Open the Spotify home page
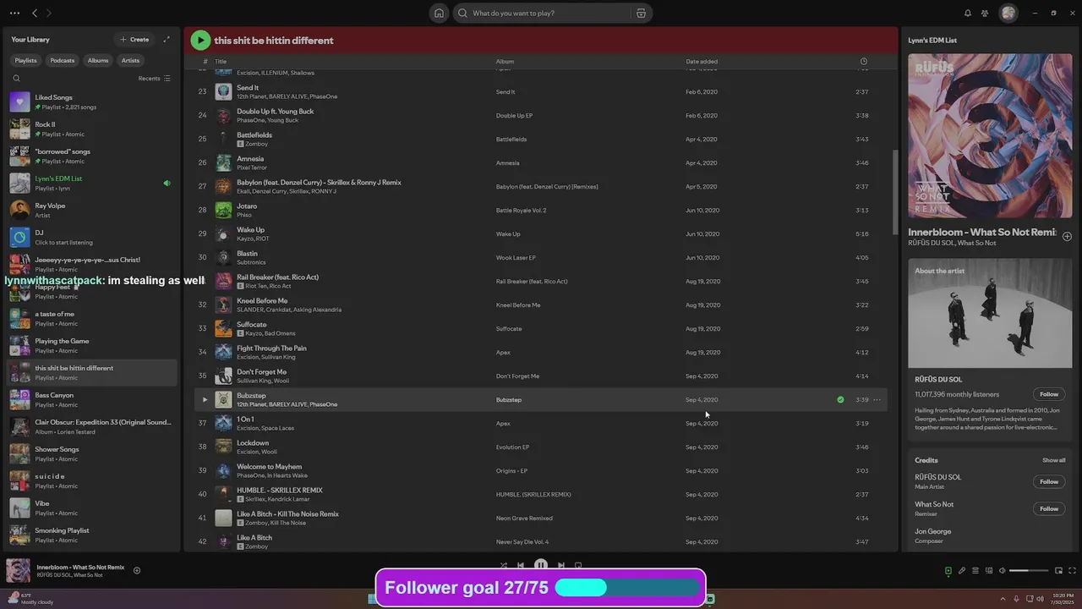1082x609 pixels. (x=439, y=13)
